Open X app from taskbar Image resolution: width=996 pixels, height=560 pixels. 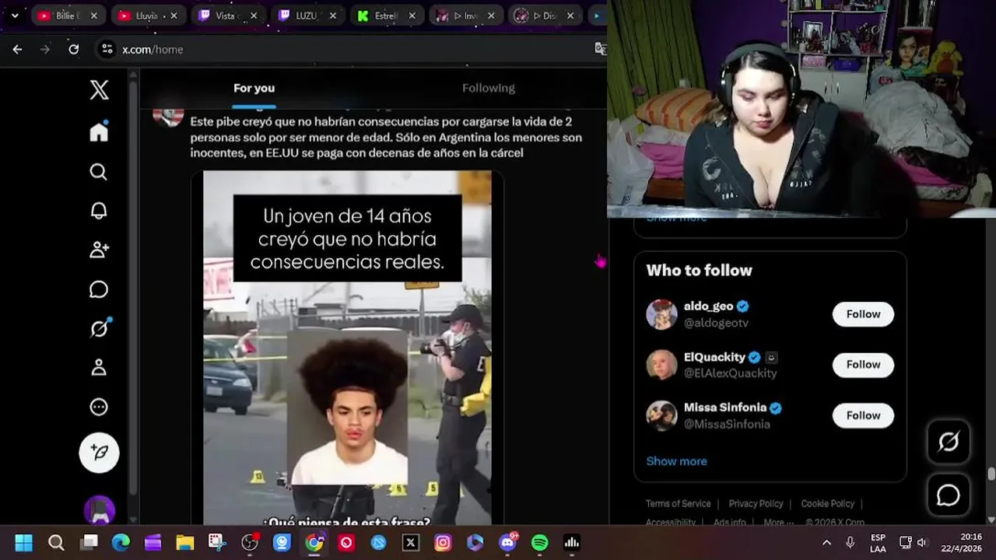[411, 543]
